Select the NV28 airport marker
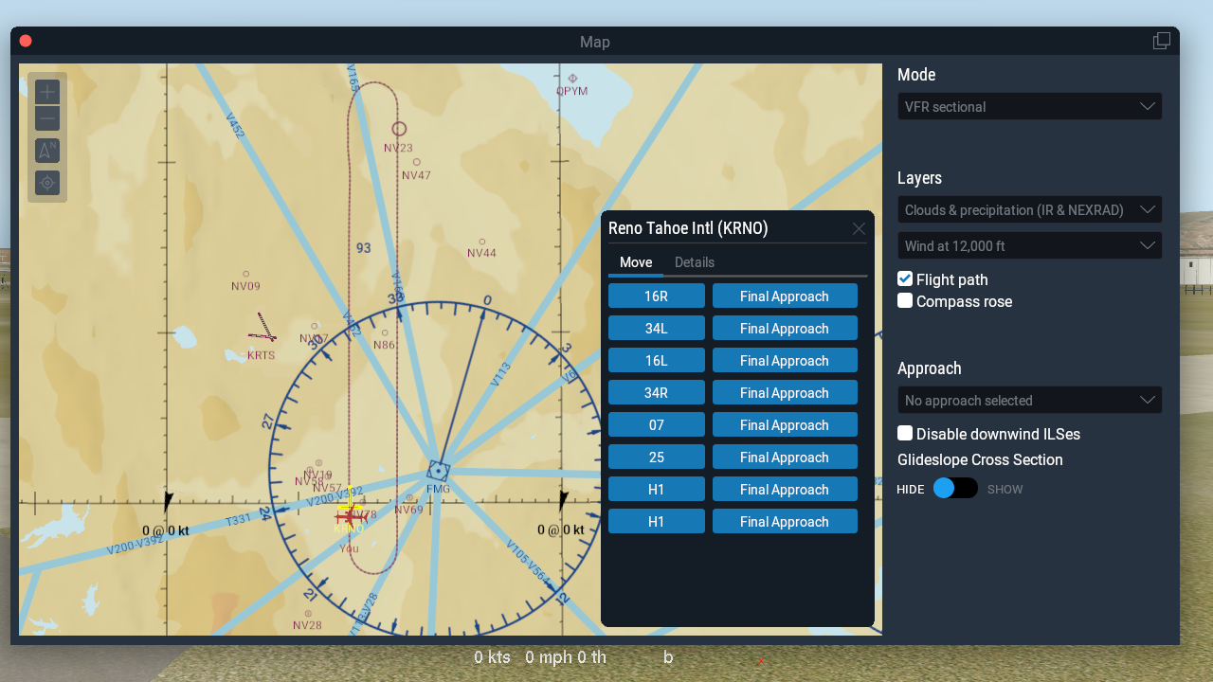Viewport: 1213px width, 682px height. (307, 613)
